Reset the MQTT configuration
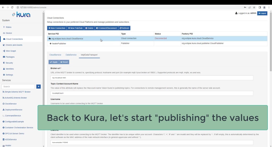The image size is (272, 147). [64, 62]
